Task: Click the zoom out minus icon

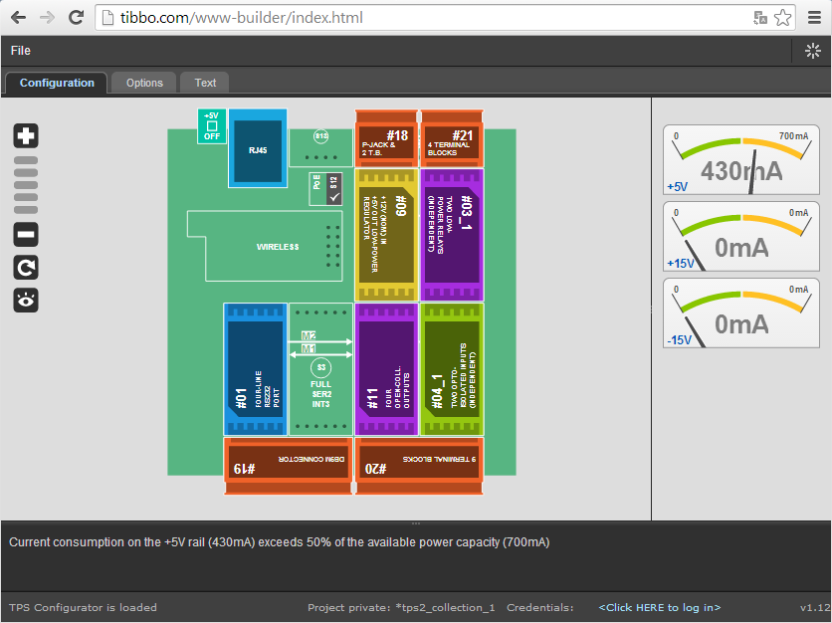Action: (x=26, y=235)
